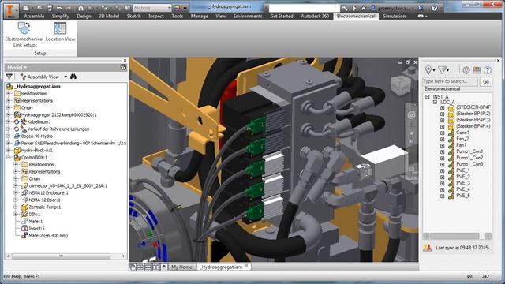Expand the NEMA 12 Enclosure:1 node

point(16,192)
